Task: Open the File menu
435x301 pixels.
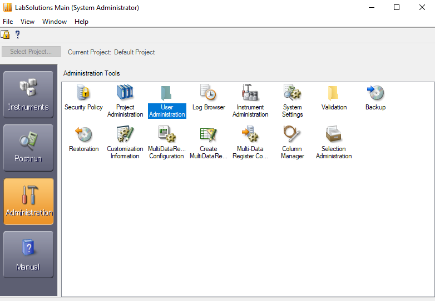Action: pos(8,22)
